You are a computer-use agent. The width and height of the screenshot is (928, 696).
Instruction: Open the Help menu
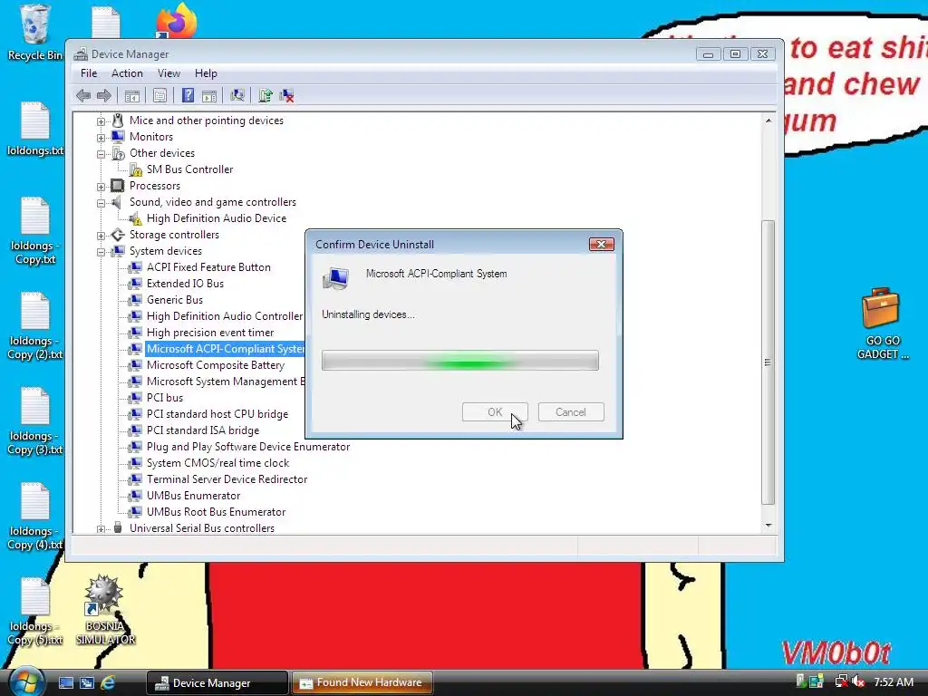point(206,73)
